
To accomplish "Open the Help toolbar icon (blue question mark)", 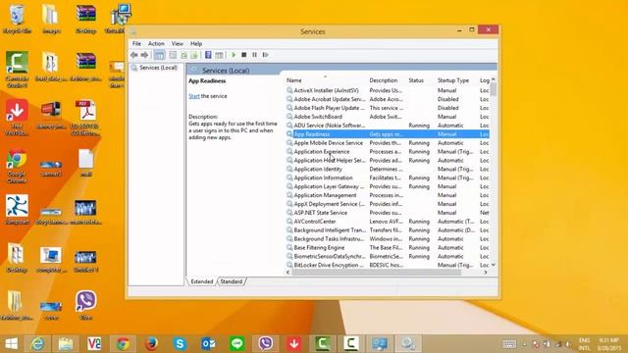I will point(208,55).
